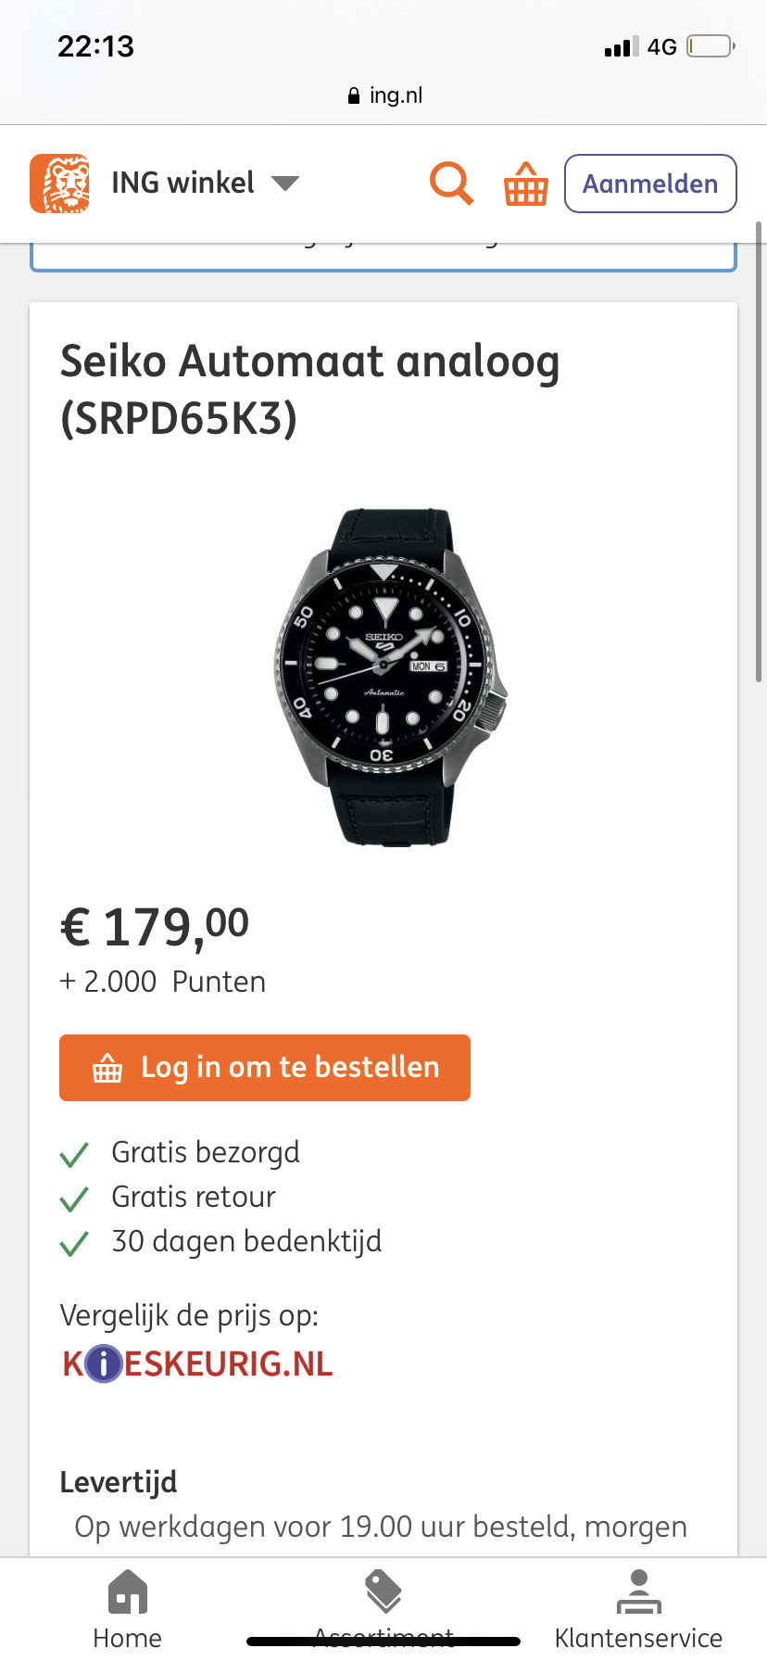Open the search magnifier icon
This screenshot has width=767, height=1661.
click(451, 183)
